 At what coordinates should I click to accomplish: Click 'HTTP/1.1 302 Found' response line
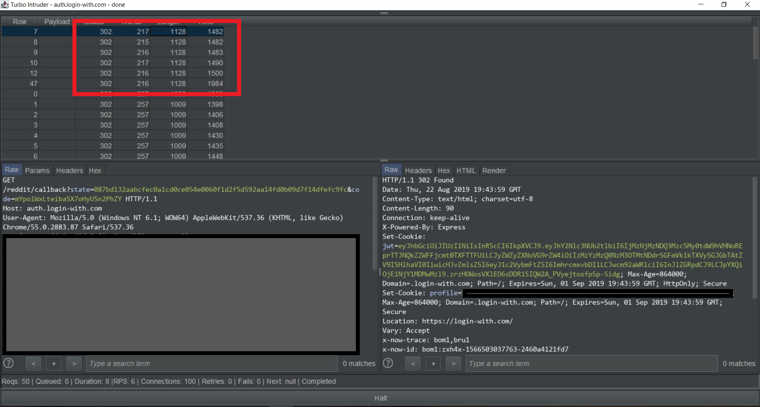pyautogui.click(x=418, y=180)
